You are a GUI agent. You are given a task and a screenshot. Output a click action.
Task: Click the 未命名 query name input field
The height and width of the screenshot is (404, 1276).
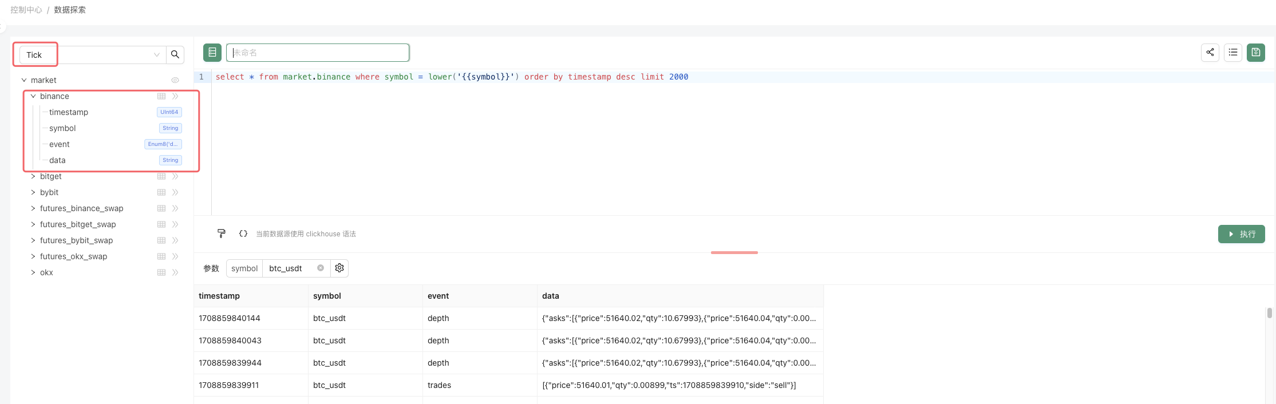tap(318, 53)
